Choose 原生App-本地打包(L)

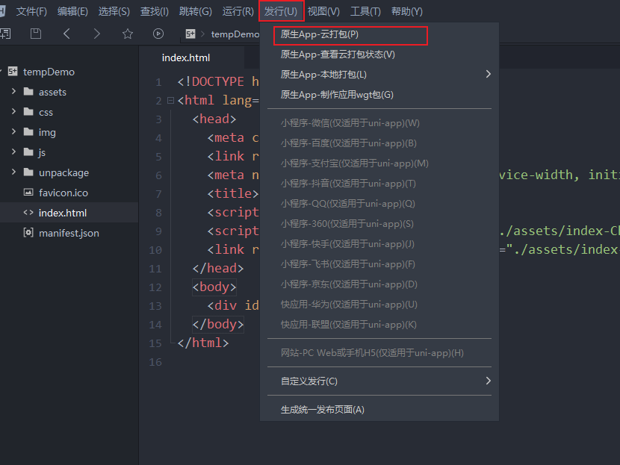[x=379, y=75]
